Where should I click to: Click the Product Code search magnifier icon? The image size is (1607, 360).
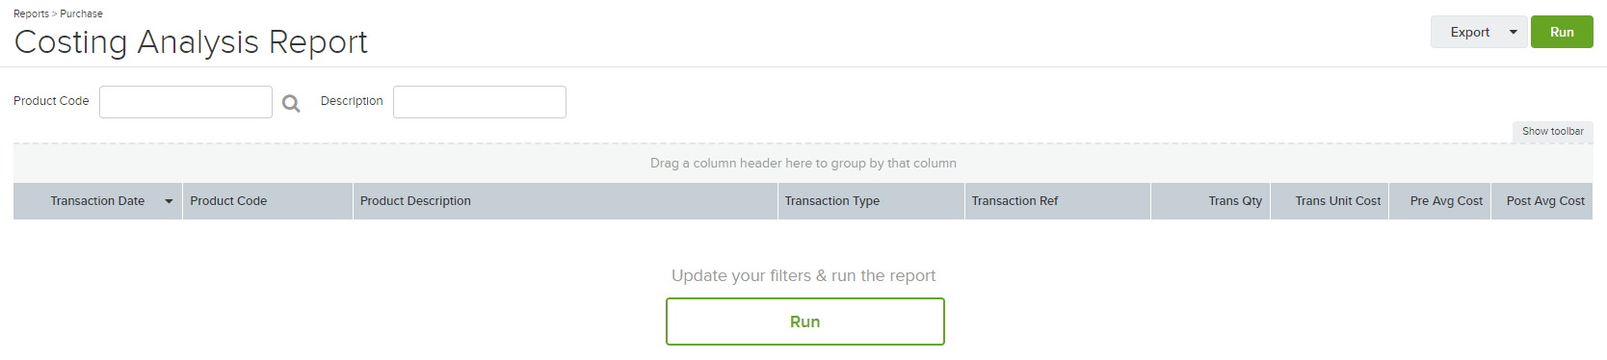[291, 103]
